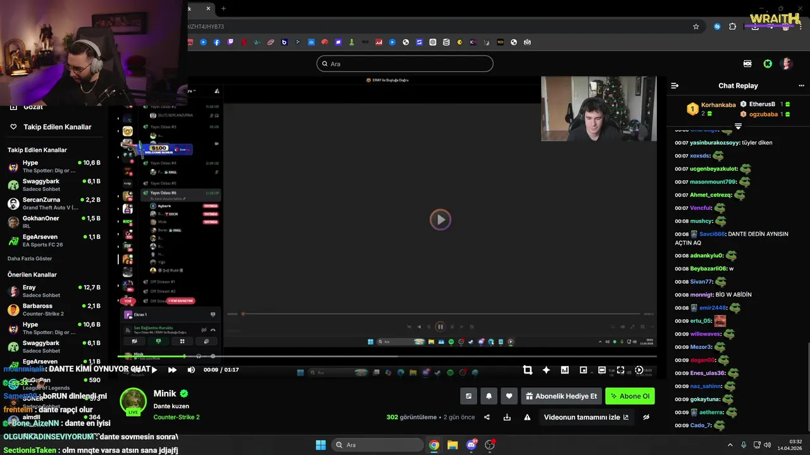Open the taskbar volume icon
This screenshot has height=455, width=810.
coord(768,445)
